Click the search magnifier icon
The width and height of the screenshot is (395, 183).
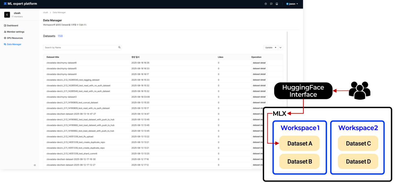coord(119,47)
